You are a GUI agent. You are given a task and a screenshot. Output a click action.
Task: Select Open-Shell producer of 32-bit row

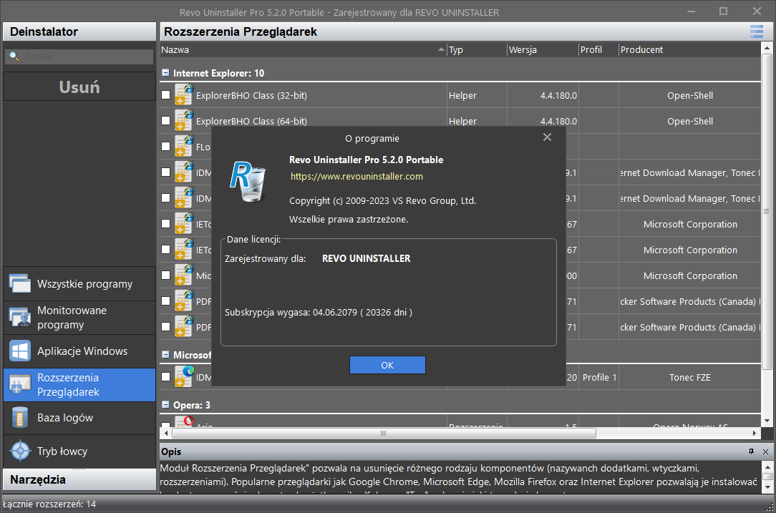click(690, 95)
